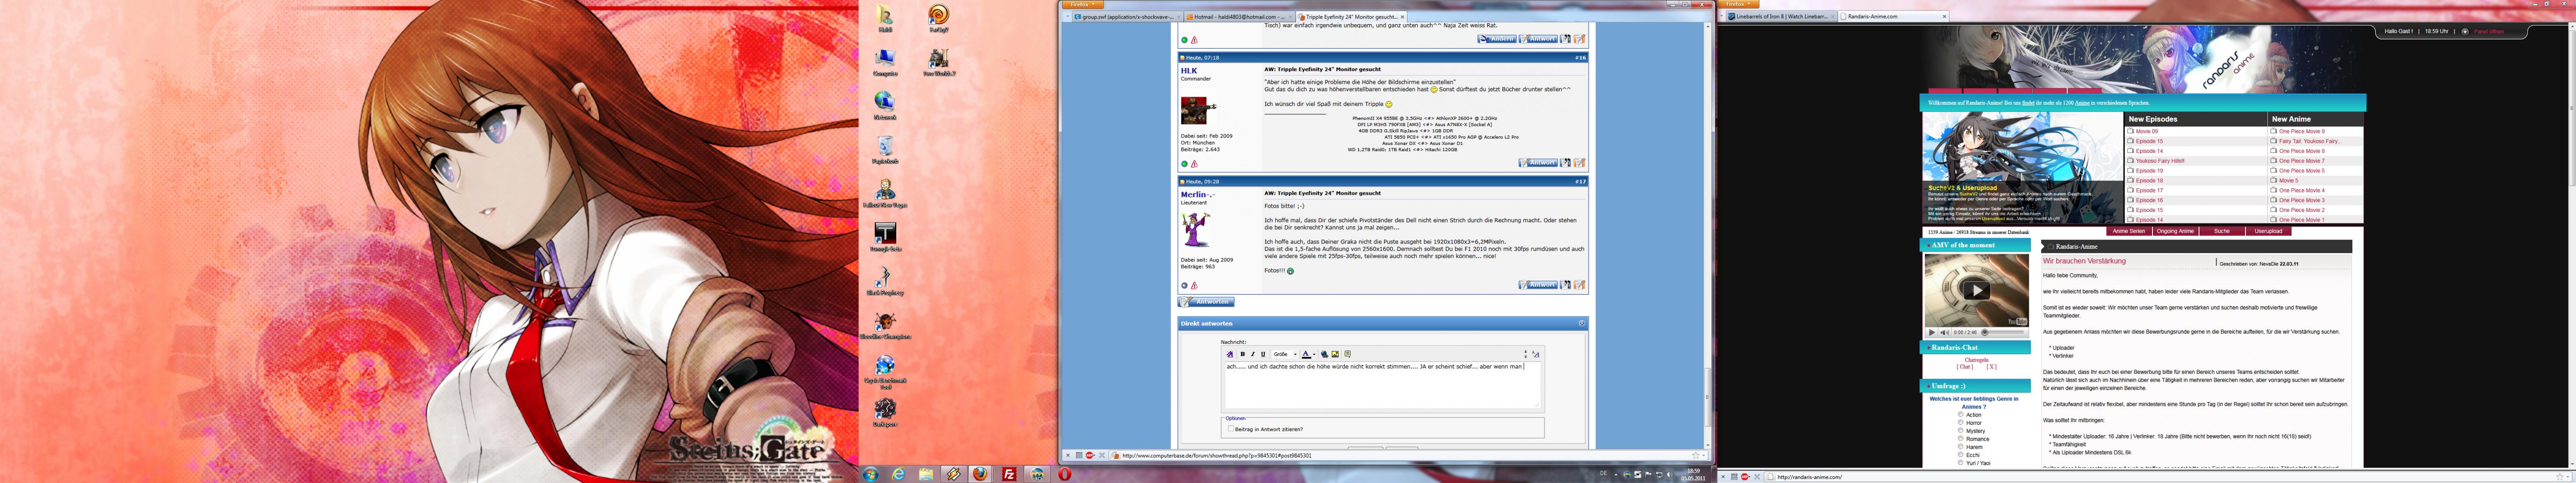
Task: Launch the Black Prophecy desktop shortcut
Action: click(885, 281)
